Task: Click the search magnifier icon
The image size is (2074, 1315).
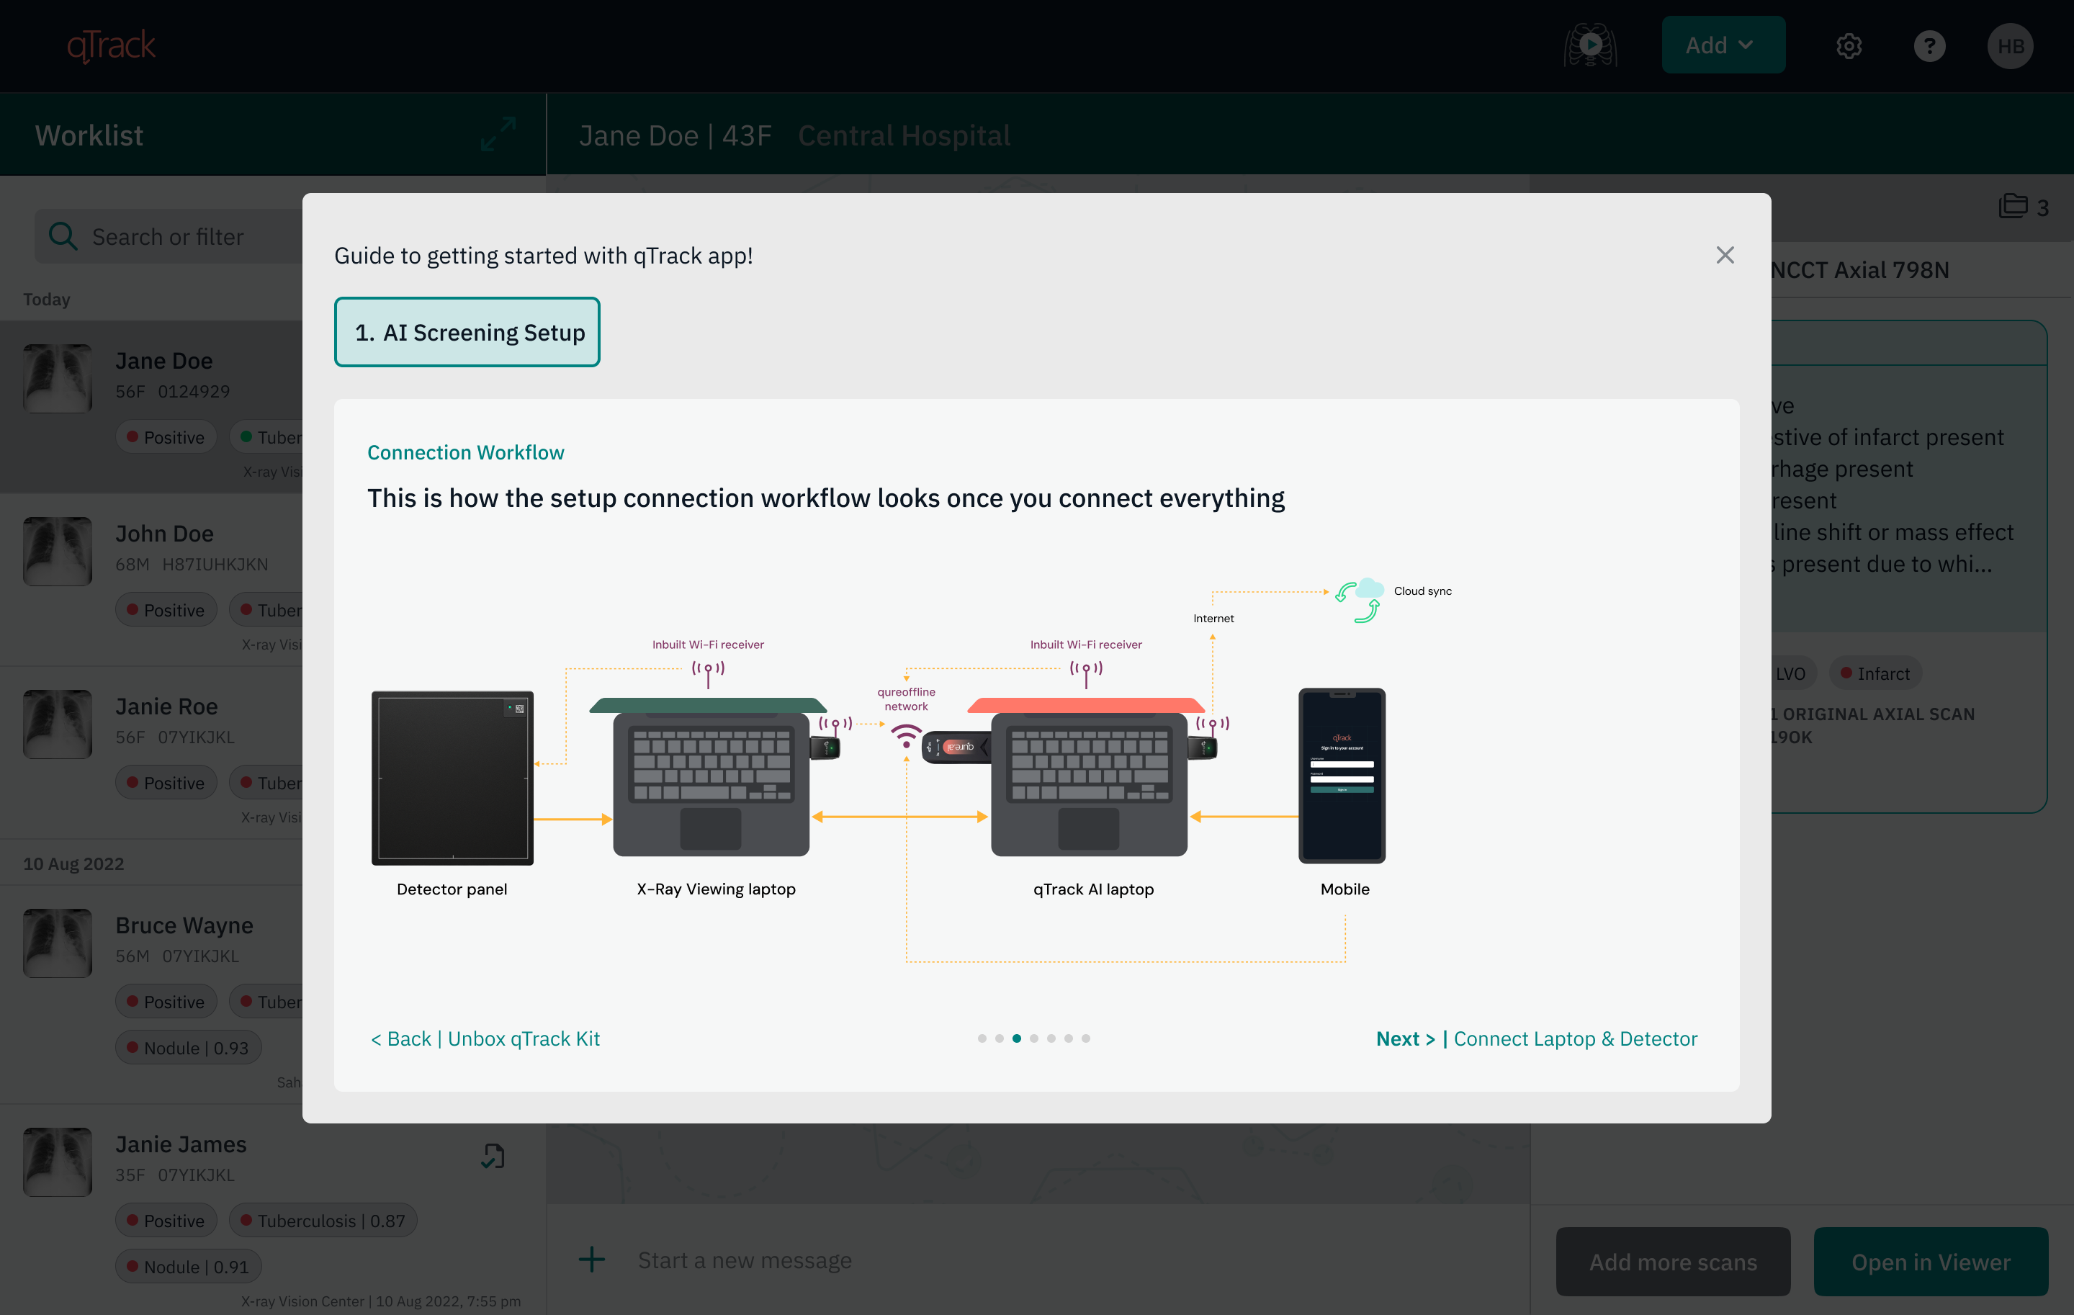Action: point(63,236)
